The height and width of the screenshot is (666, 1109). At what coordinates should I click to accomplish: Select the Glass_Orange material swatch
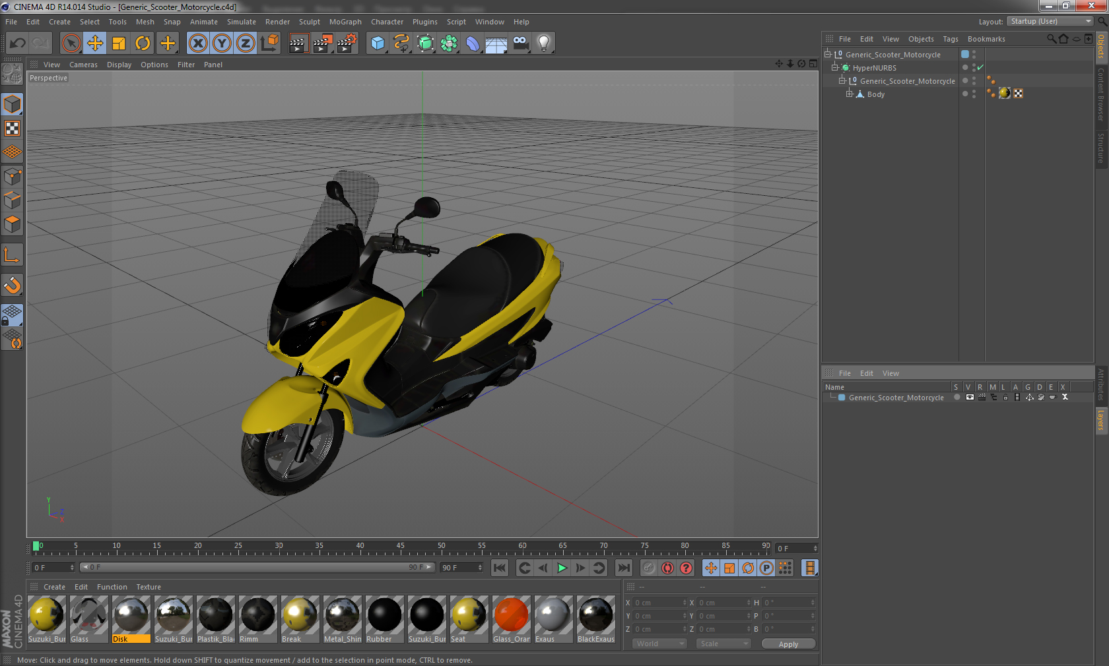(x=511, y=619)
